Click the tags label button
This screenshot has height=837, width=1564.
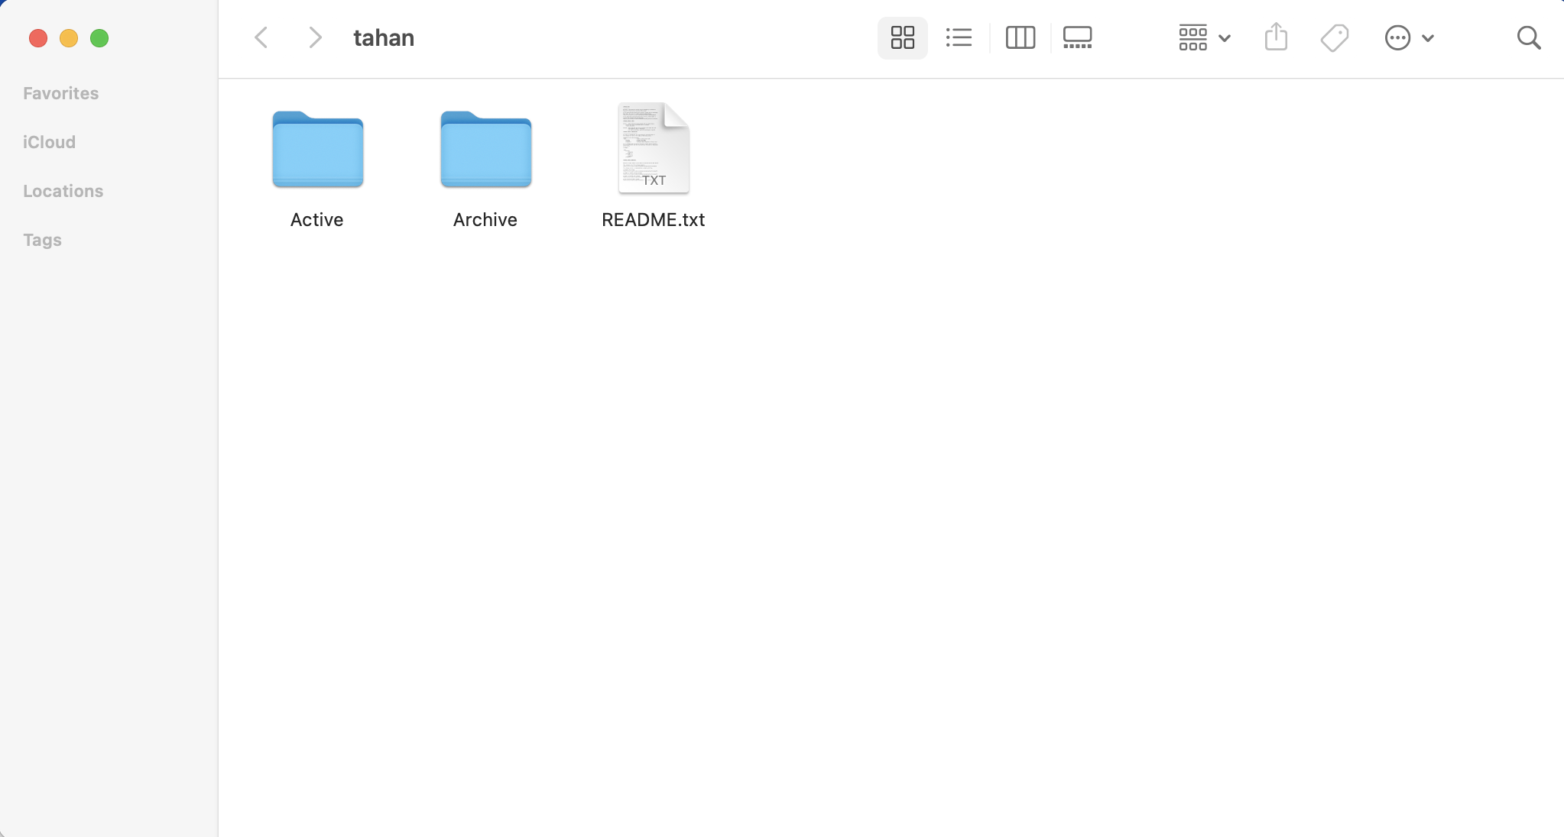42,239
